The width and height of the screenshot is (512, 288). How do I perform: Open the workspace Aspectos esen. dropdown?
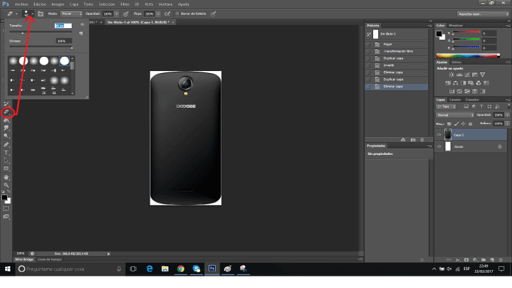tap(483, 14)
